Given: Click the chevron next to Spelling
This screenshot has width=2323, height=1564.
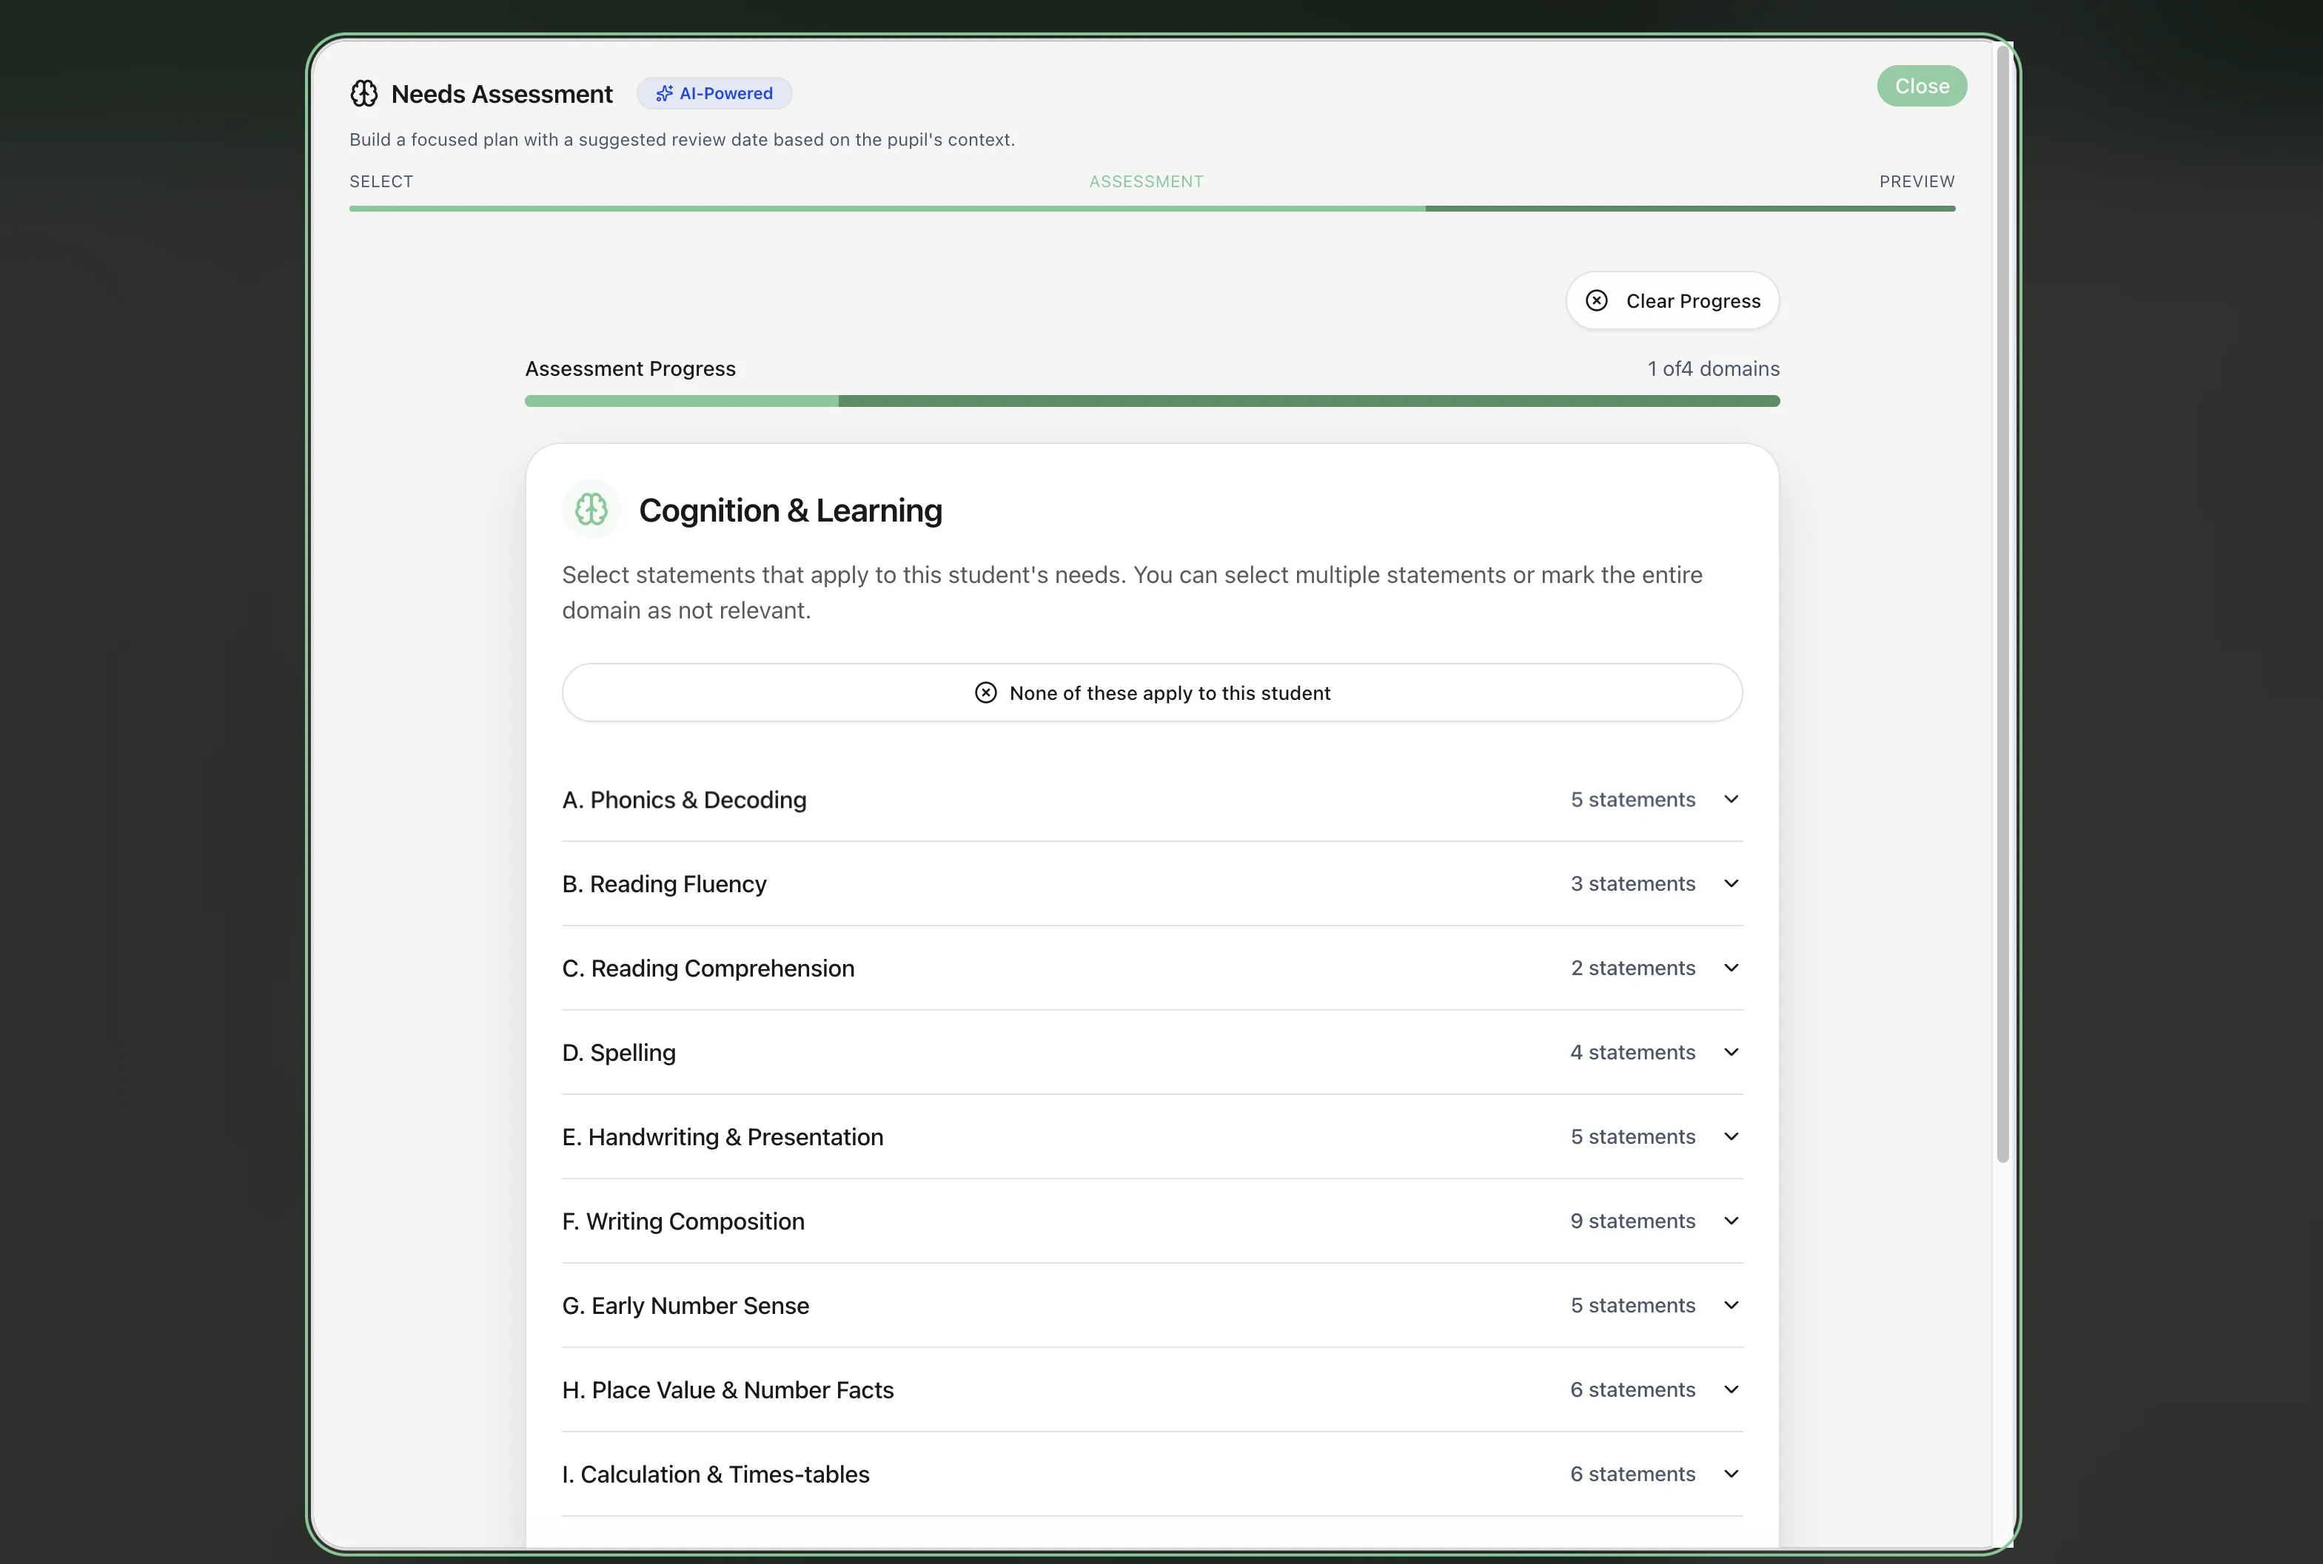Looking at the screenshot, I should pos(1732,1052).
